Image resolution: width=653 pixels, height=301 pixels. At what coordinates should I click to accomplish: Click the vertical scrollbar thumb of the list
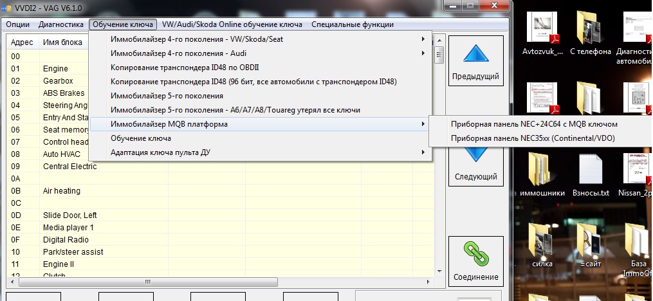439,55
